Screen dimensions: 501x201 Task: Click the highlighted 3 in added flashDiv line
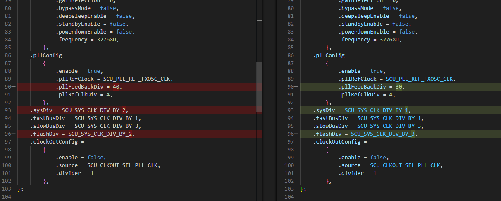(x=412, y=134)
